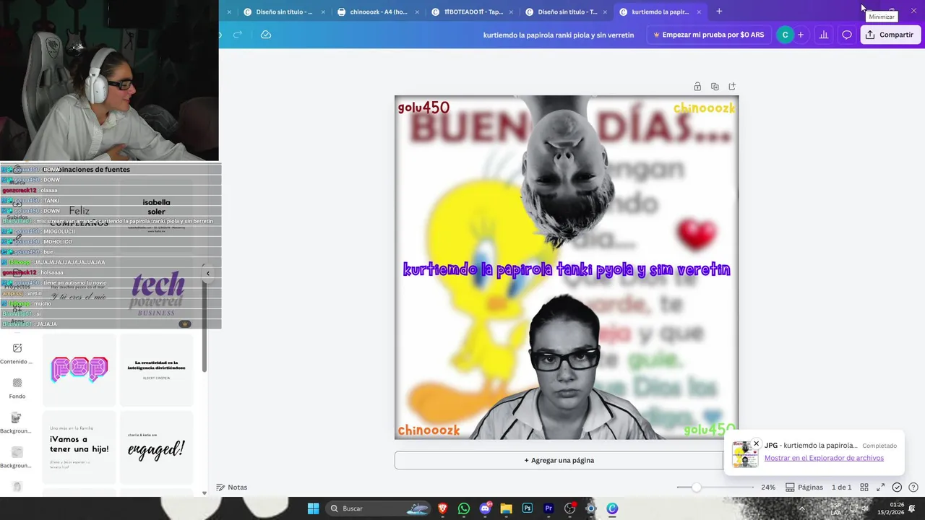
Task: Click the design title in the header
Action: pyautogui.click(x=559, y=35)
